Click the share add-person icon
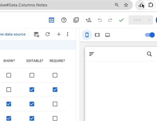 click(88, 20)
